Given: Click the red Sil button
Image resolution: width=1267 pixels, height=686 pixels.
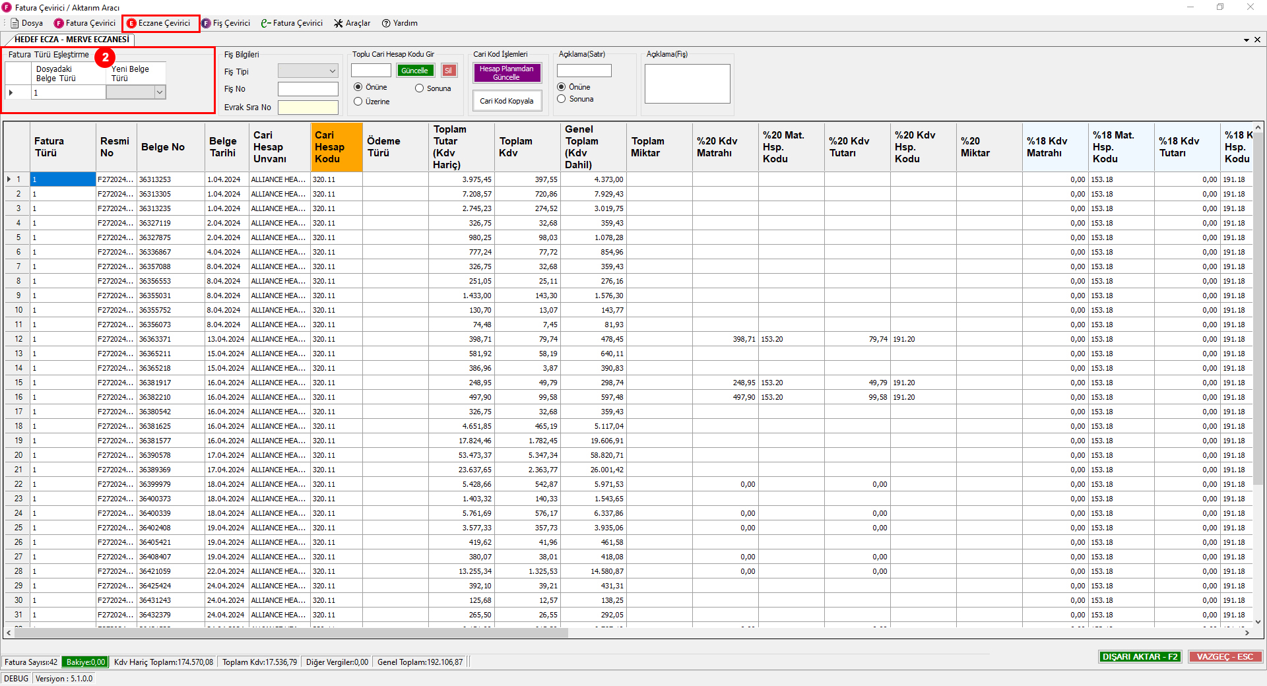Looking at the screenshot, I should pos(449,71).
